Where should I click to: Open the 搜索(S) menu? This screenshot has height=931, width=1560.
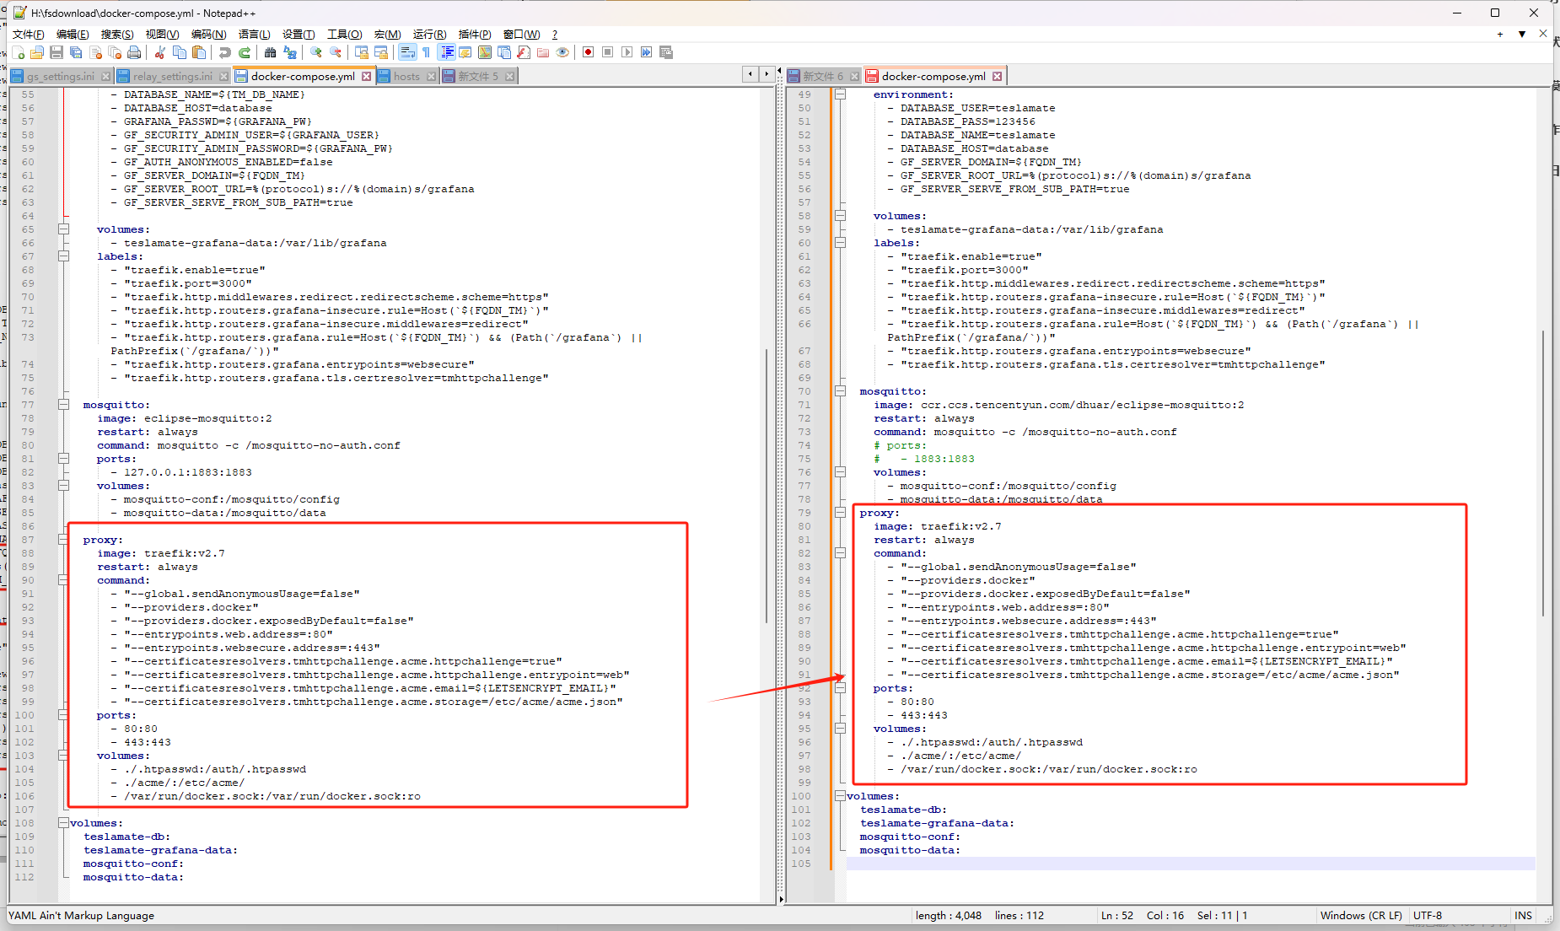117,35
